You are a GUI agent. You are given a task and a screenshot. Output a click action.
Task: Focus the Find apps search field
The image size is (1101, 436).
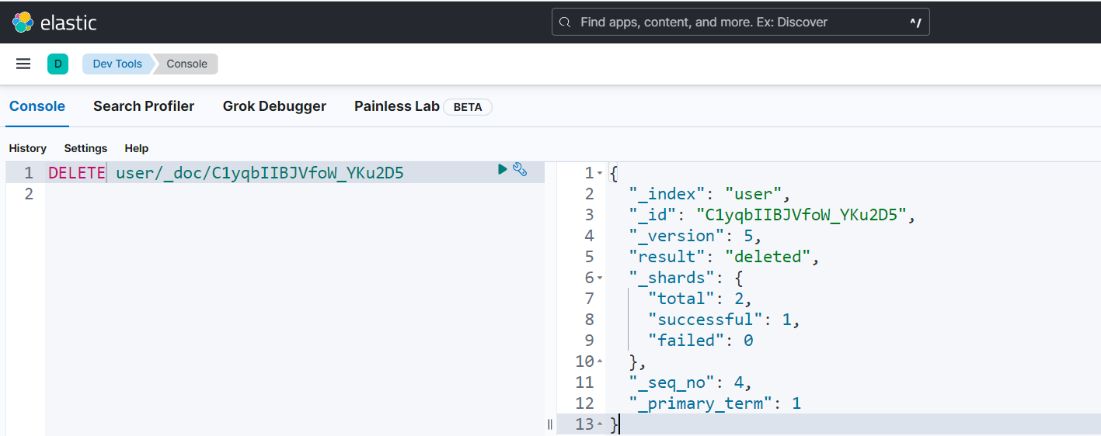tap(738, 22)
